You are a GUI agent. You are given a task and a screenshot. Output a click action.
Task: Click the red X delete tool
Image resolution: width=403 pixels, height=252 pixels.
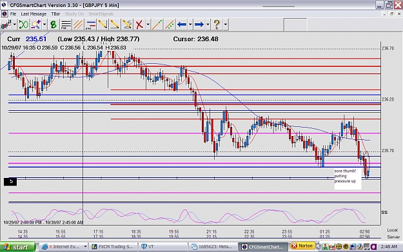139,24
